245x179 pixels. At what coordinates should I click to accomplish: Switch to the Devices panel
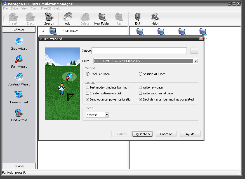(x=18, y=166)
